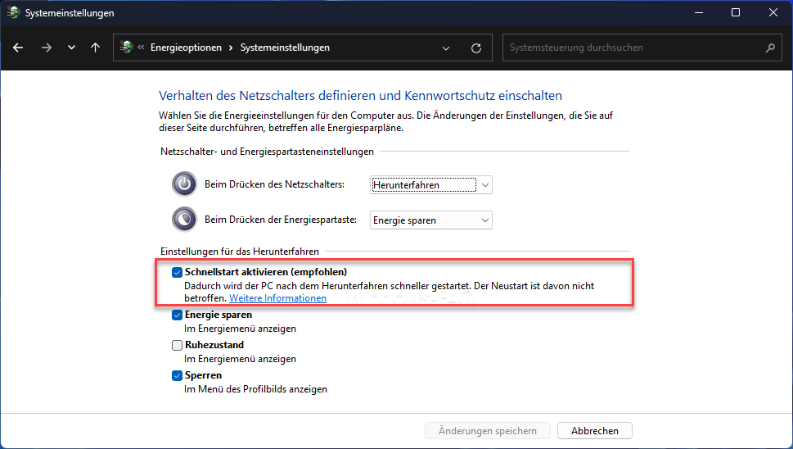Click the section label Netzschalter- und Energiespartasteneinstellungen
793x449 pixels.
(267, 152)
